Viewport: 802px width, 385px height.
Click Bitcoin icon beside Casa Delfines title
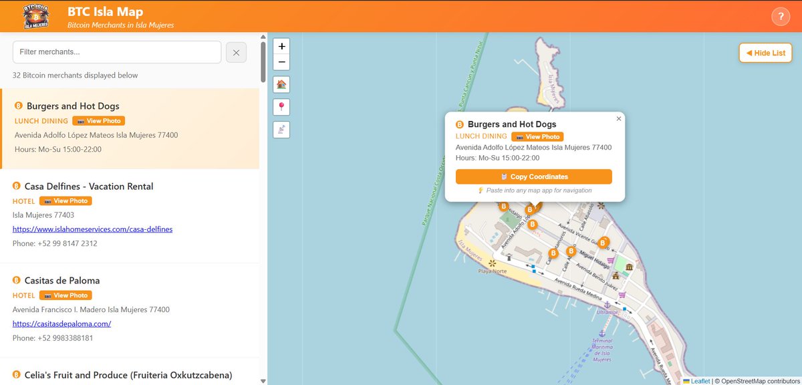pyautogui.click(x=17, y=186)
